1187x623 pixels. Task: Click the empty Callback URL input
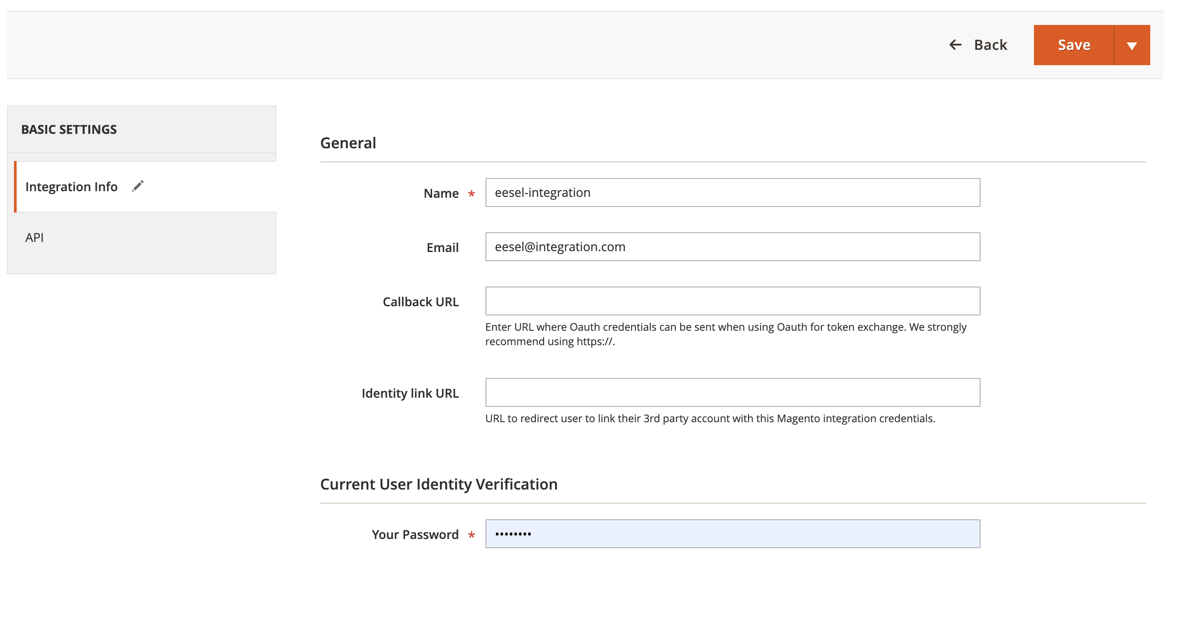click(x=732, y=301)
